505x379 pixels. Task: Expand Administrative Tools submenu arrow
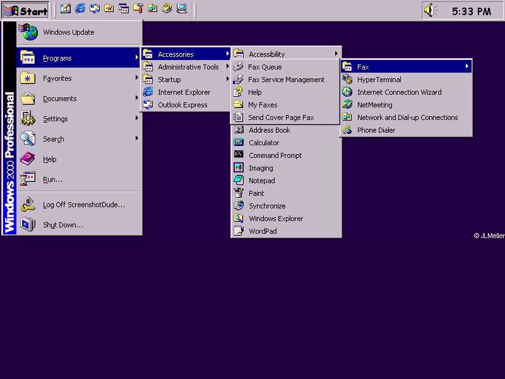[x=227, y=66]
